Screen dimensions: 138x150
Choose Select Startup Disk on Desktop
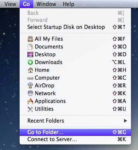(x=75, y=27)
